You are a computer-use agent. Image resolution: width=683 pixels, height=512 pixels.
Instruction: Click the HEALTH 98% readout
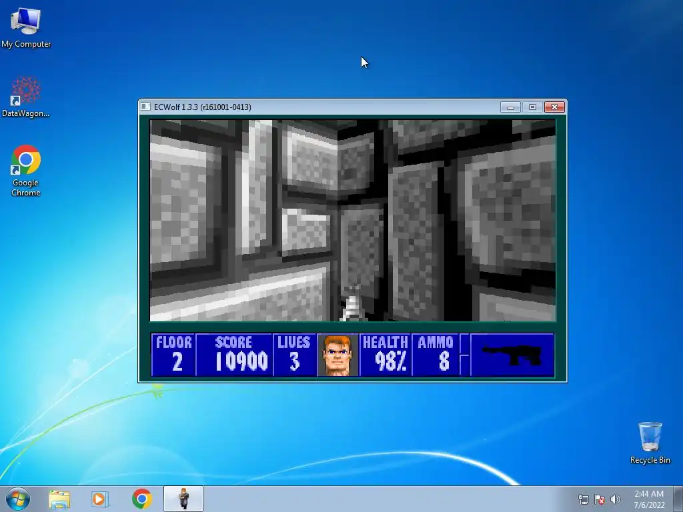click(x=386, y=355)
